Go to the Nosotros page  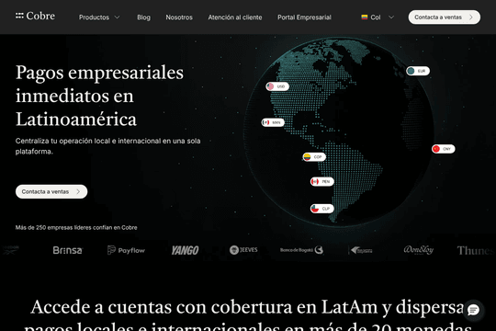(x=179, y=17)
